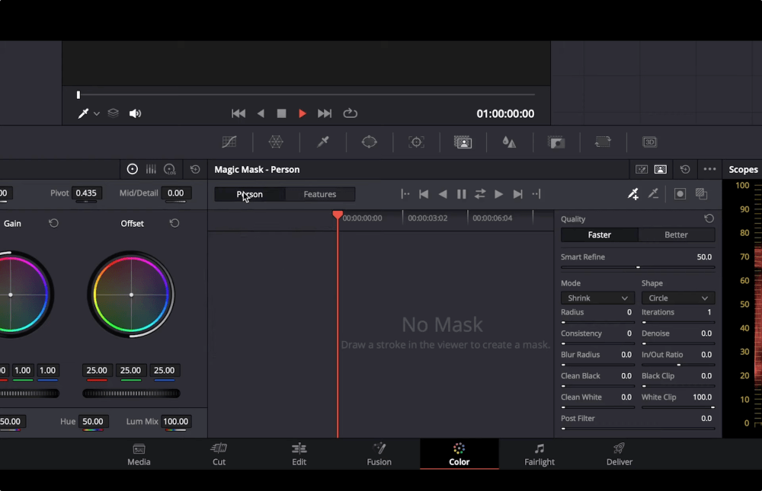The width and height of the screenshot is (762, 491).
Task: Reset the Gain wheel
Action: pyautogui.click(x=53, y=223)
